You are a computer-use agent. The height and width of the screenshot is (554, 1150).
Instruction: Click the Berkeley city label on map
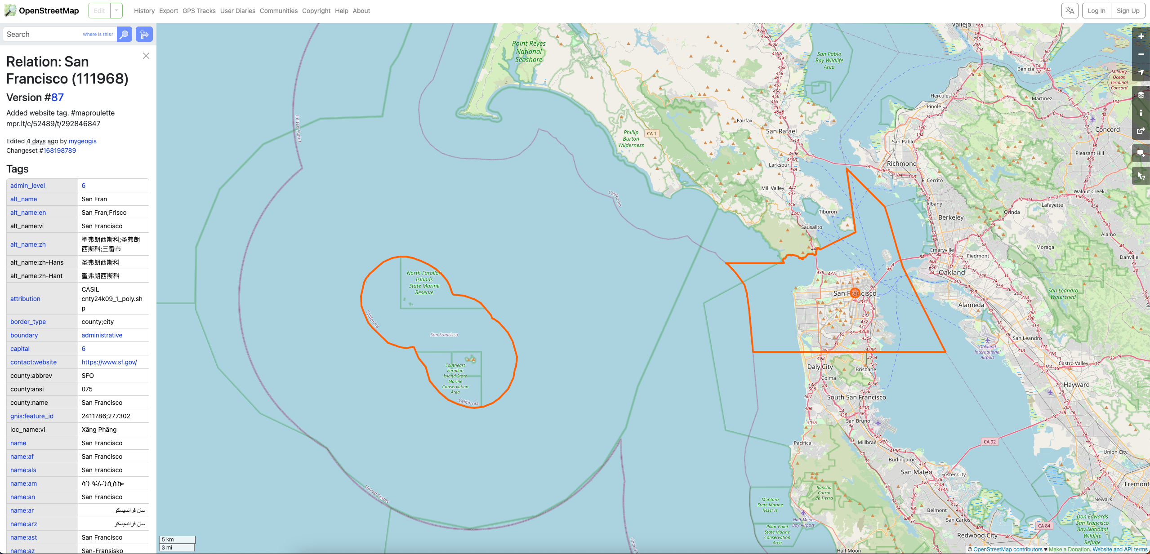[951, 217]
